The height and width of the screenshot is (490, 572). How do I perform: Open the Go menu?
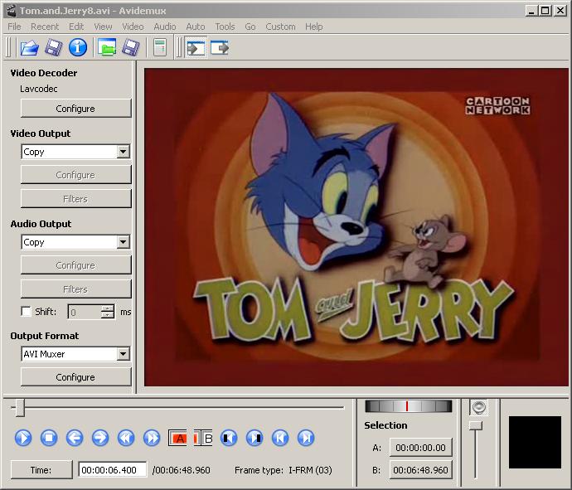[250, 27]
